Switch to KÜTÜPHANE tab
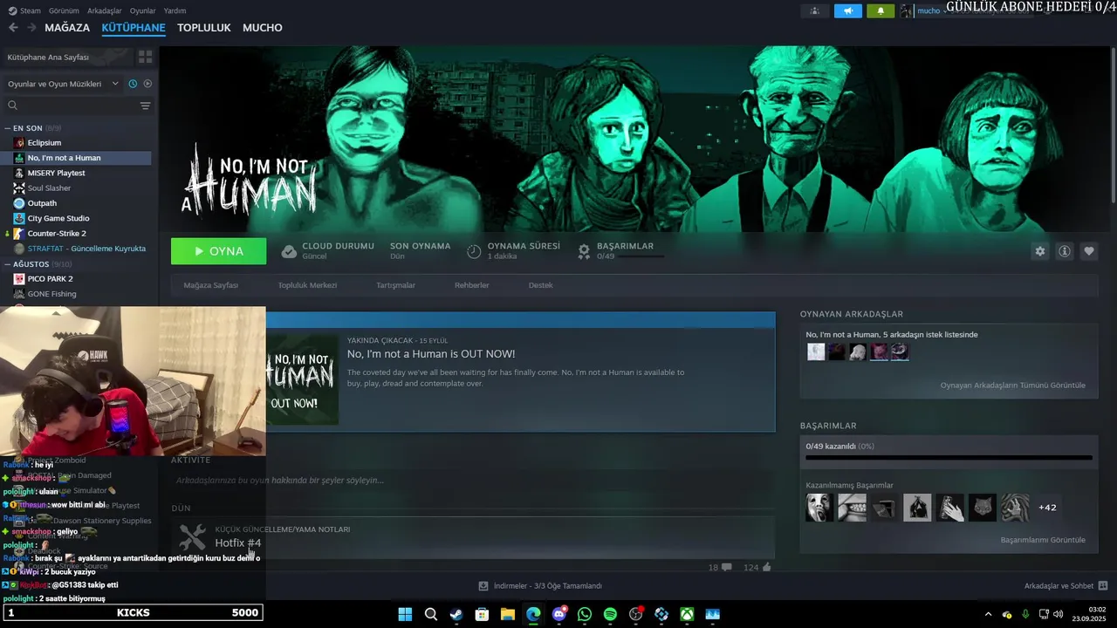 (x=134, y=28)
